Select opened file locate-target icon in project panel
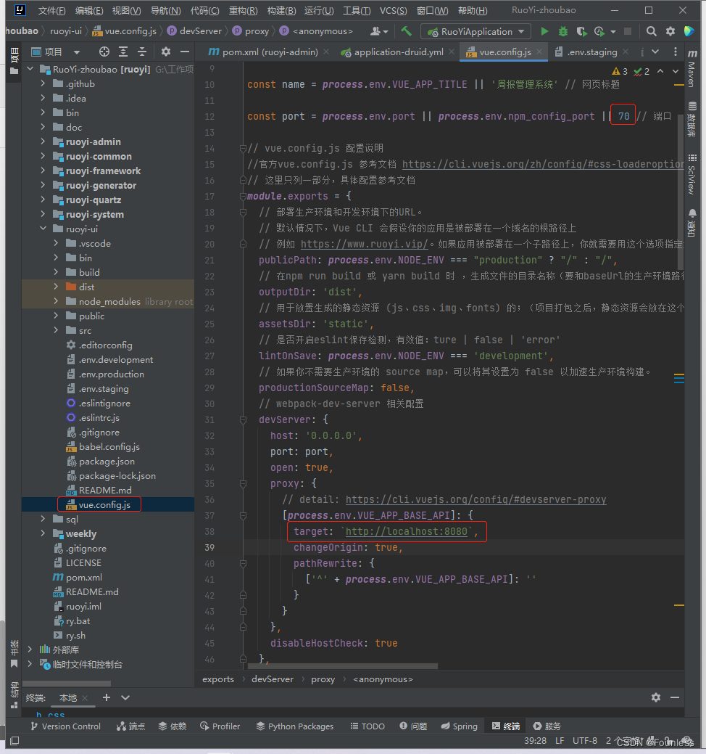Image resolution: width=706 pixels, height=754 pixels. (x=104, y=52)
